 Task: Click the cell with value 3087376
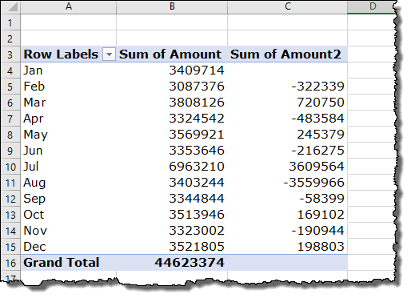coord(172,87)
